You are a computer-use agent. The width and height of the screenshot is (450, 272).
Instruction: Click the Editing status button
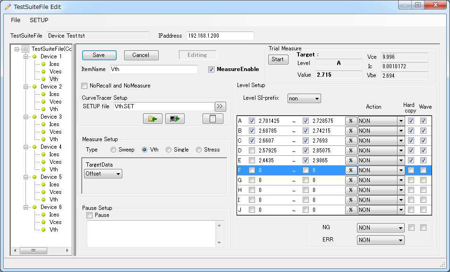point(197,55)
